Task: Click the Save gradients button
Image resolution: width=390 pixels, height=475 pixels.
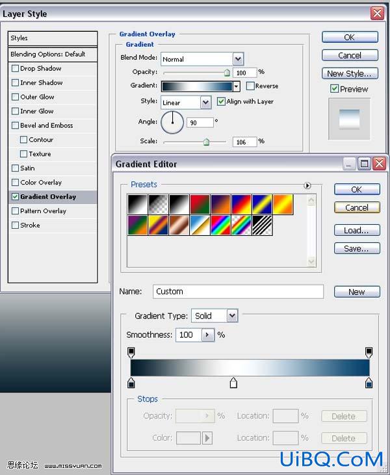Action: pyautogui.click(x=357, y=248)
